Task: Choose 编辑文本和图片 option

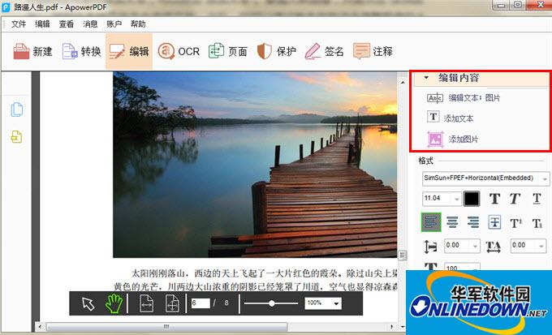Action: (464, 98)
